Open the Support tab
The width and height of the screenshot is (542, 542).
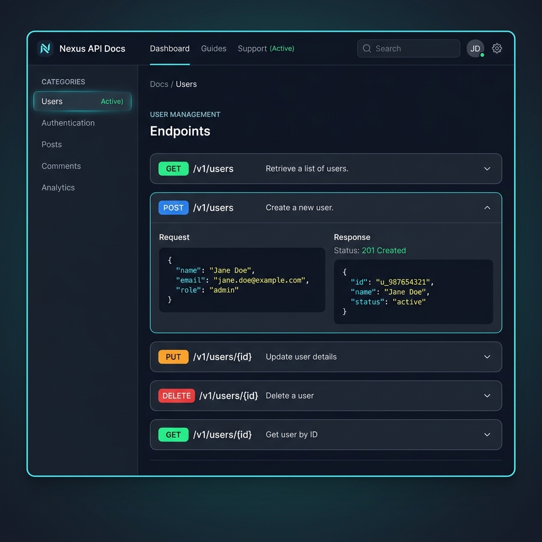[x=252, y=48]
